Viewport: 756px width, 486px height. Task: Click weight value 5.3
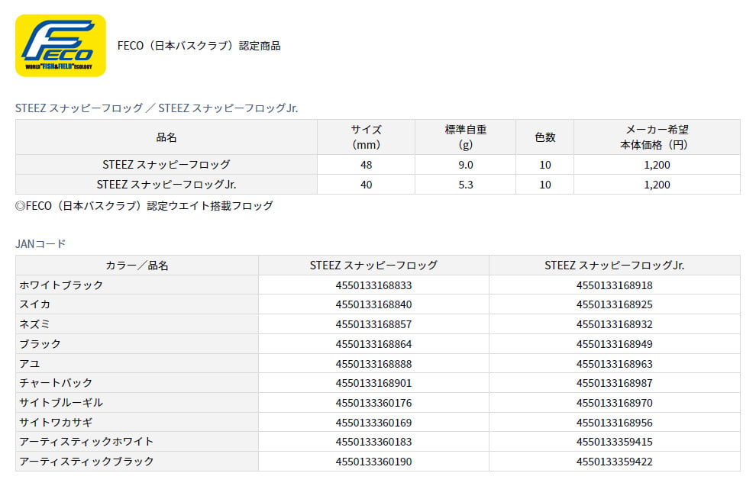point(465,185)
